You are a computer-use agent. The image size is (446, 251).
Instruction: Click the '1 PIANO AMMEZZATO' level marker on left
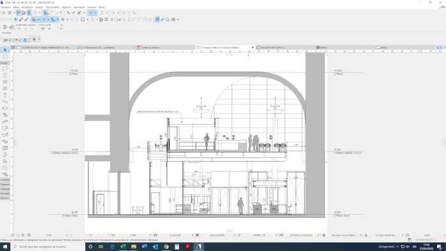click(64, 153)
